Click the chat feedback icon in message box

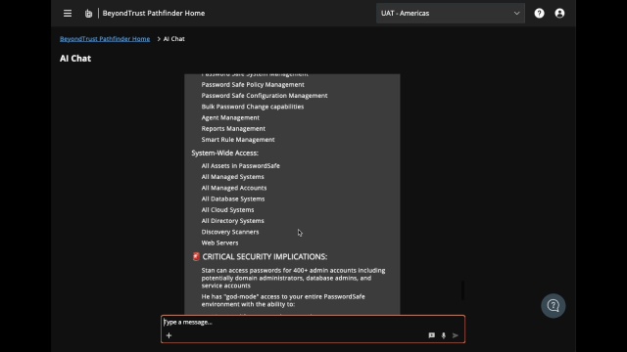click(x=431, y=335)
